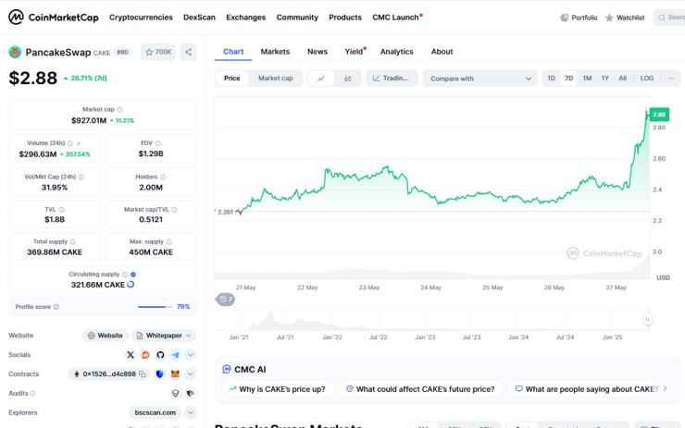Open the bscscan.com explorer link
685x428 pixels.
click(x=156, y=412)
